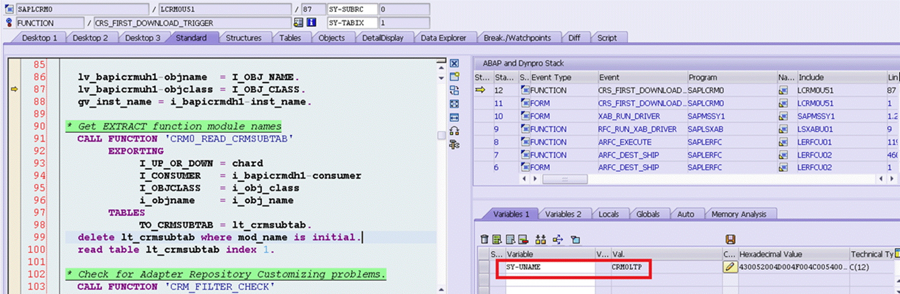Image resolution: width=900 pixels, height=294 pixels.
Task: Open the Diff tab
Action: 574,38
